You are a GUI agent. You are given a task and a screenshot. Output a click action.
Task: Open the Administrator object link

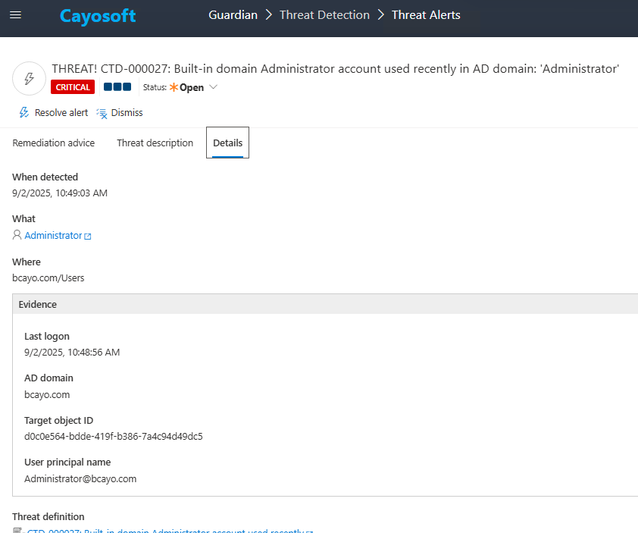pos(53,236)
